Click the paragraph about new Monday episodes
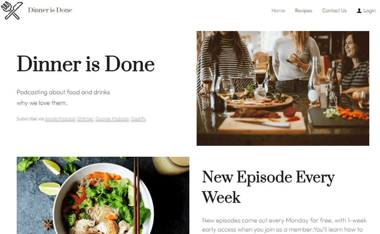Image resolution: width=380 pixels, height=234 pixels. (x=282, y=225)
